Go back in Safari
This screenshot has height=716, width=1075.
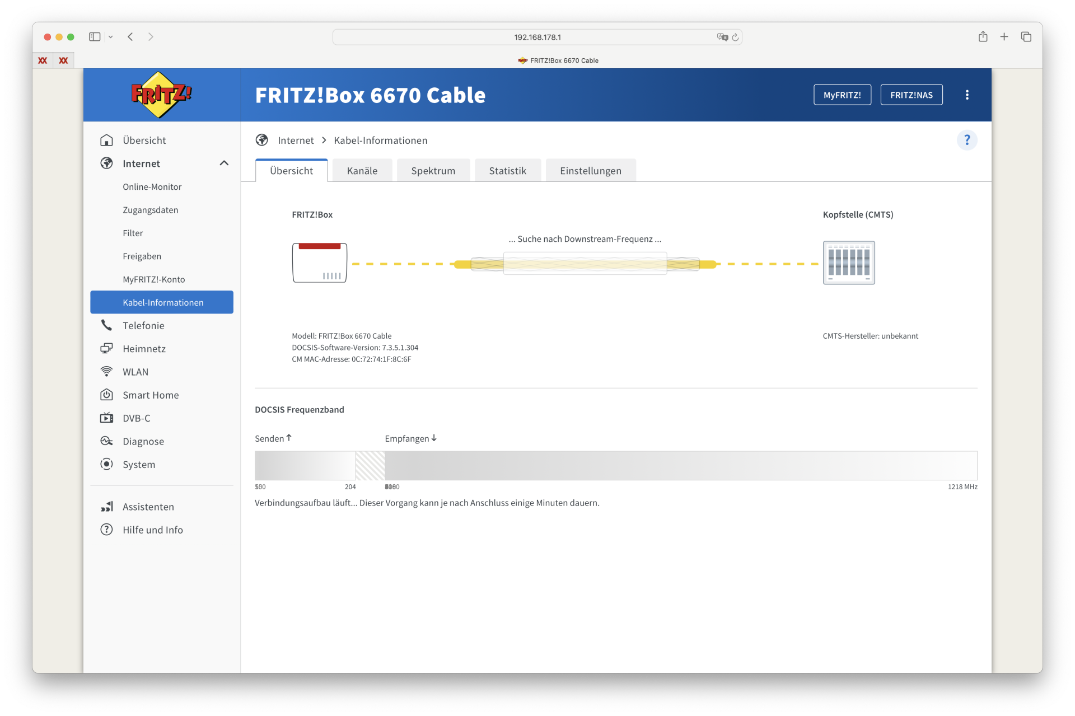point(130,37)
